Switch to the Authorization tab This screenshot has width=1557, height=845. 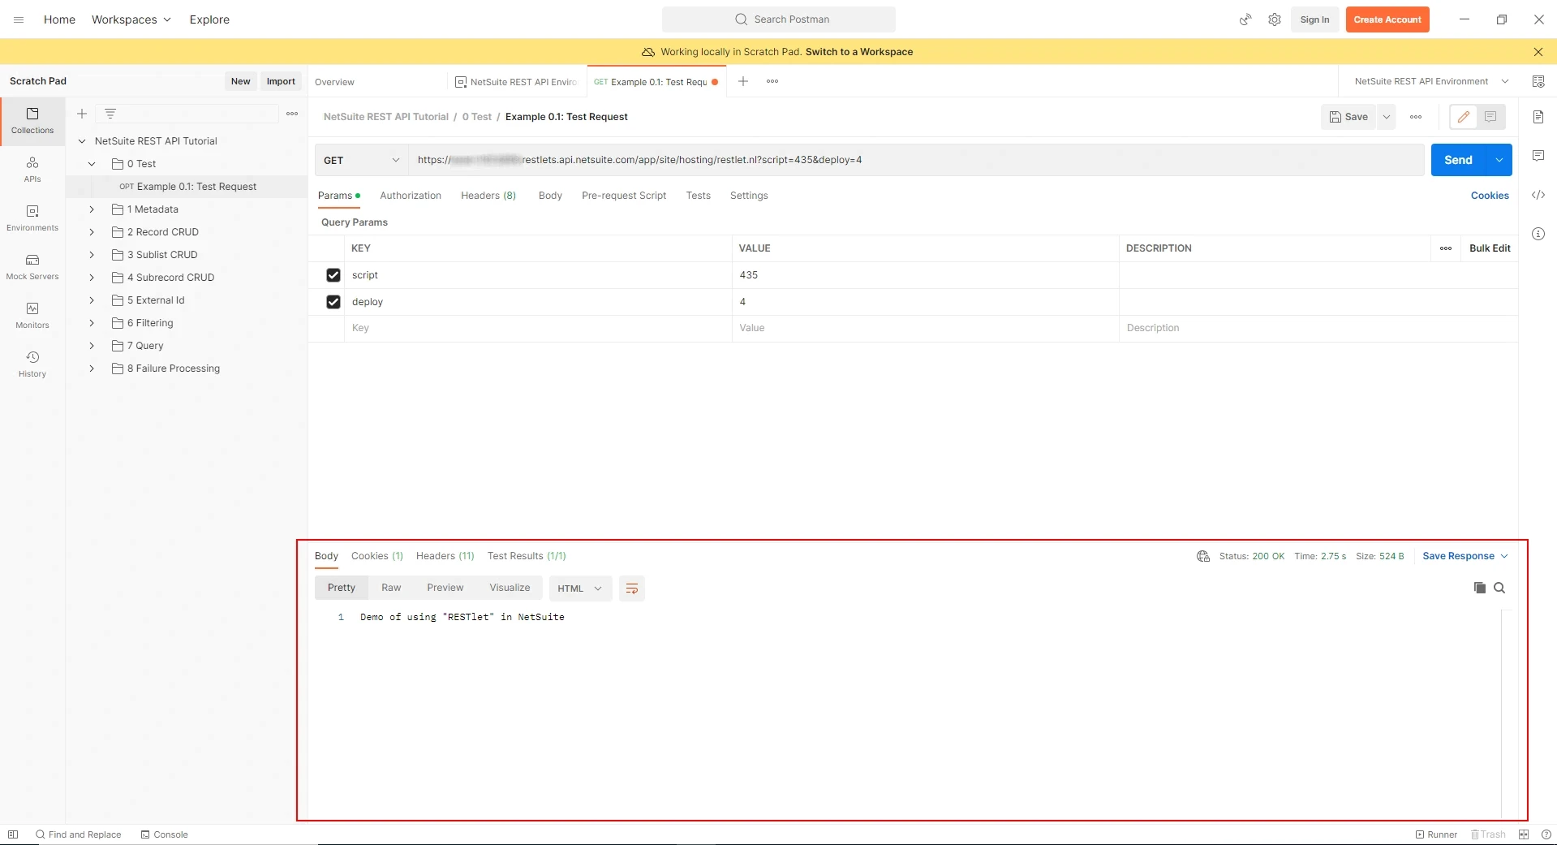pyautogui.click(x=411, y=196)
